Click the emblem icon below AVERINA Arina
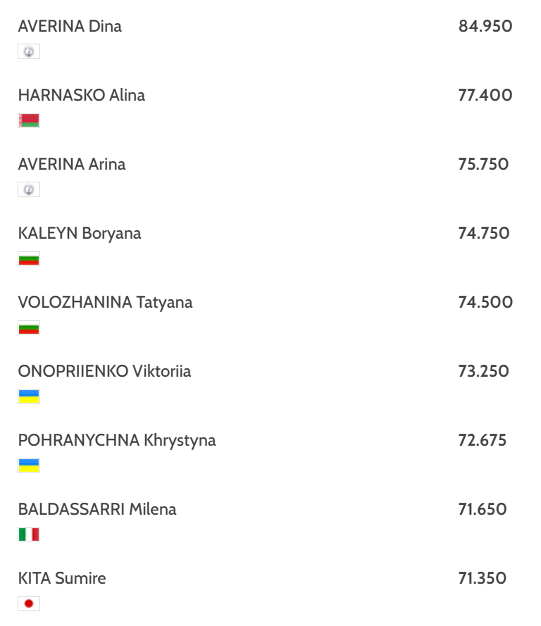 tap(29, 189)
